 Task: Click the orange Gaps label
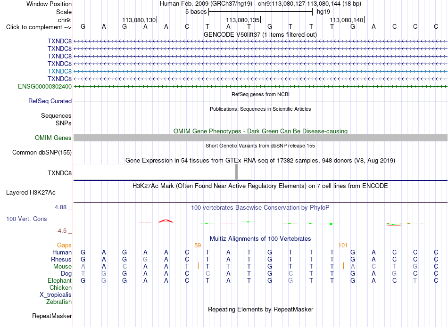point(64,245)
